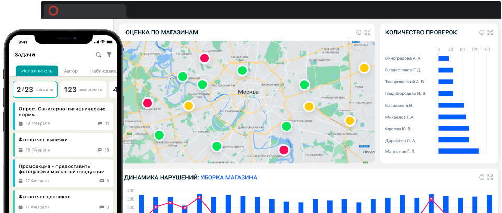Tap the phone battery status icon
Screen dimensions: 502x213
point(111,42)
